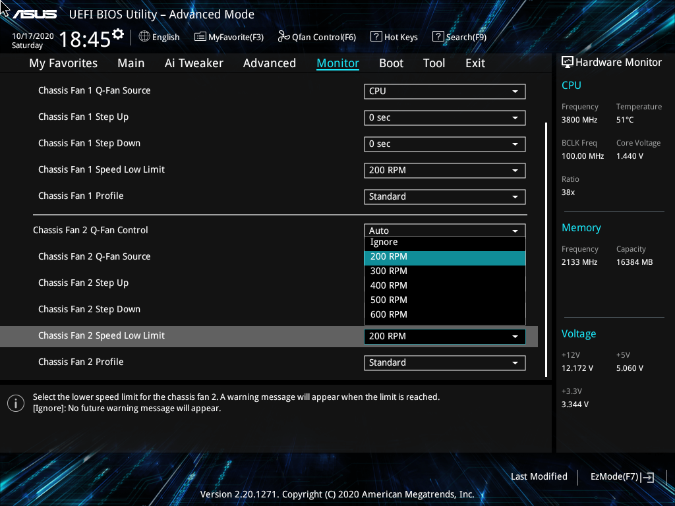Viewport: 675px width, 506px height.
Task: Choose Ignore in the speed limit list
Action: pos(445,242)
